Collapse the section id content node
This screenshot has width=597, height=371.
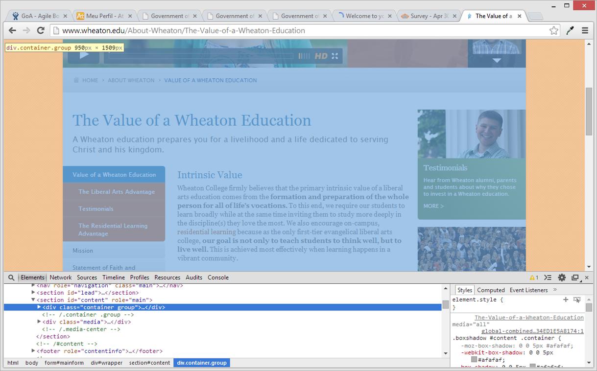coord(33,300)
